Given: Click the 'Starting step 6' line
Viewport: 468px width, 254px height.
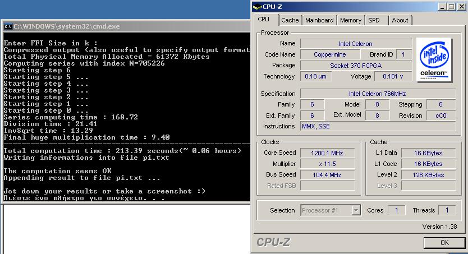Looking at the screenshot, I should [x=37, y=70].
